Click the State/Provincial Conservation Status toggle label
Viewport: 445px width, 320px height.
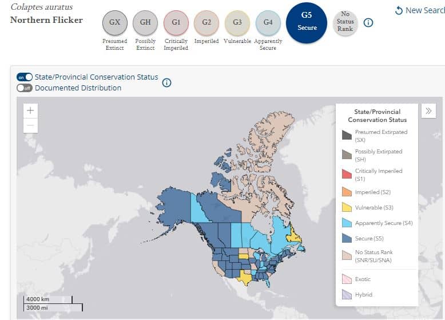pyautogui.click(x=97, y=77)
